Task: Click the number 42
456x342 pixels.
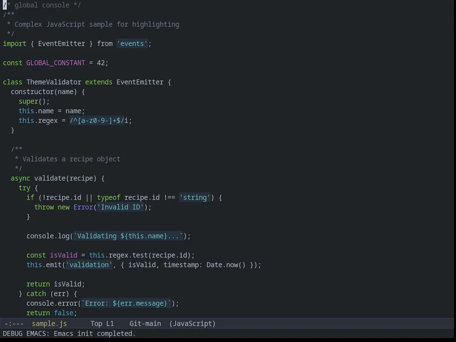Action: tap(101, 63)
